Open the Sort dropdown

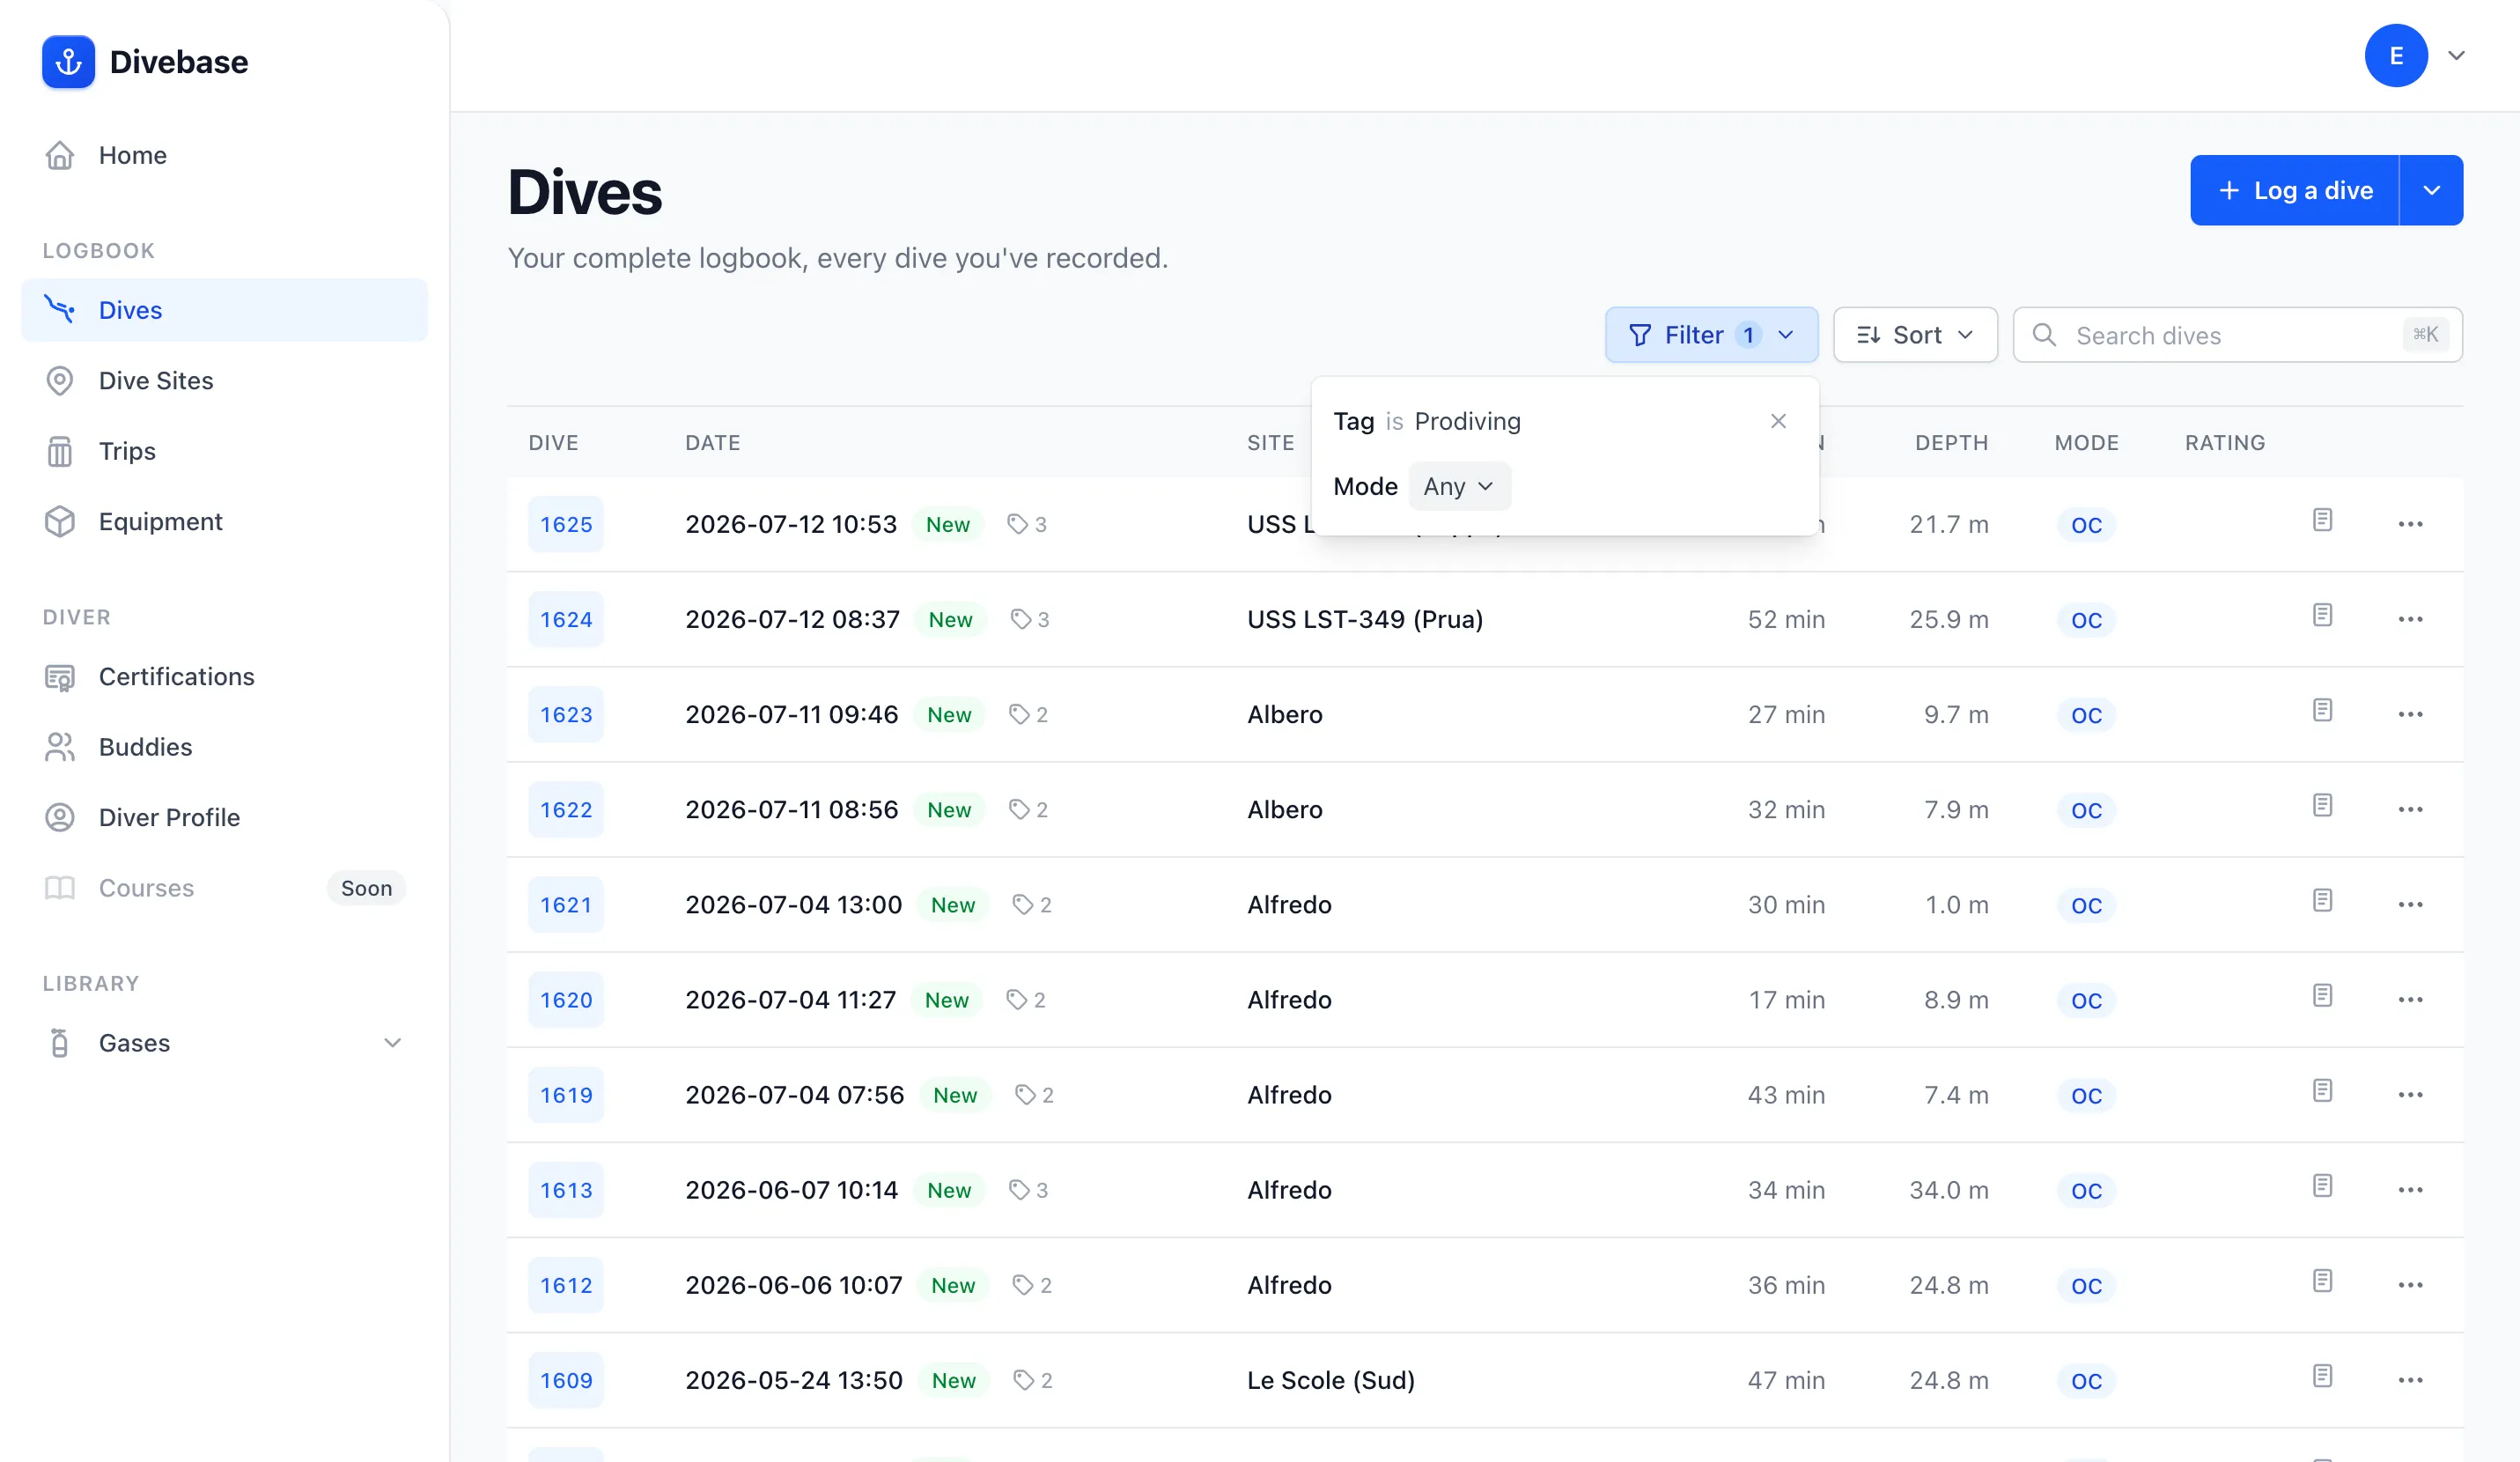click(x=1915, y=335)
